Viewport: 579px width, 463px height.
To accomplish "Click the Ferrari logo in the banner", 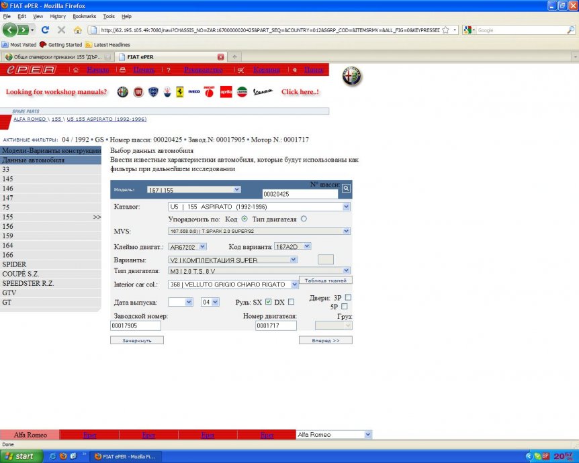I will tap(180, 92).
